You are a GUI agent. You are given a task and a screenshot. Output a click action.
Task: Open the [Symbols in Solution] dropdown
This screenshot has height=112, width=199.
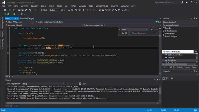[x=180, y=25]
